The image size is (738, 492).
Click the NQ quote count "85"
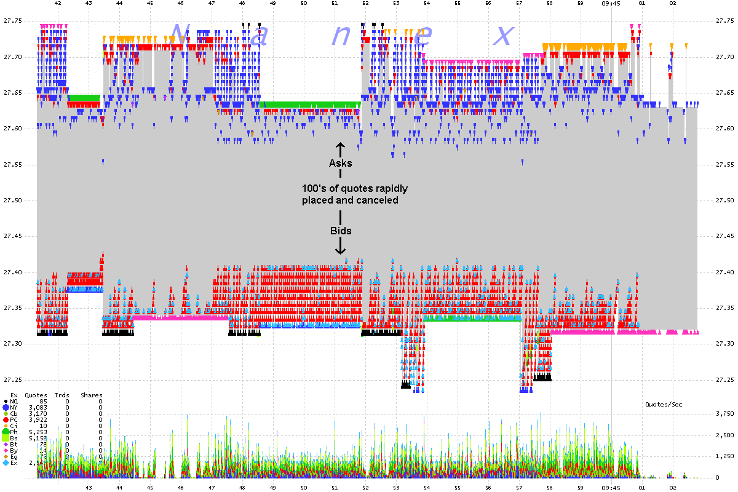(43, 401)
